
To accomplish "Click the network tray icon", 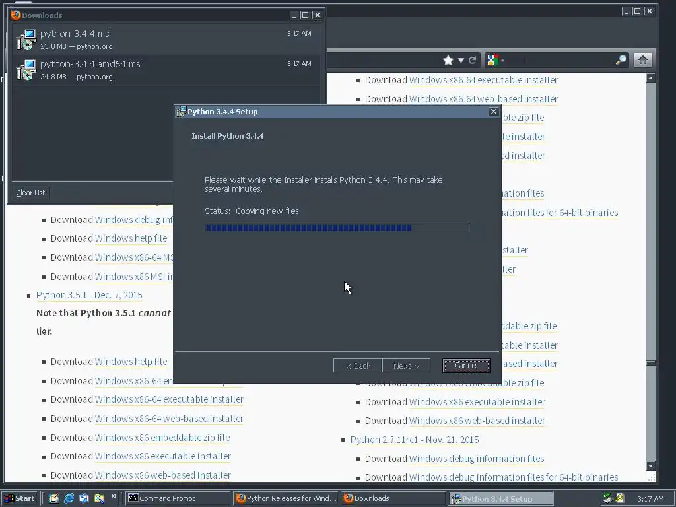I will click(x=608, y=498).
